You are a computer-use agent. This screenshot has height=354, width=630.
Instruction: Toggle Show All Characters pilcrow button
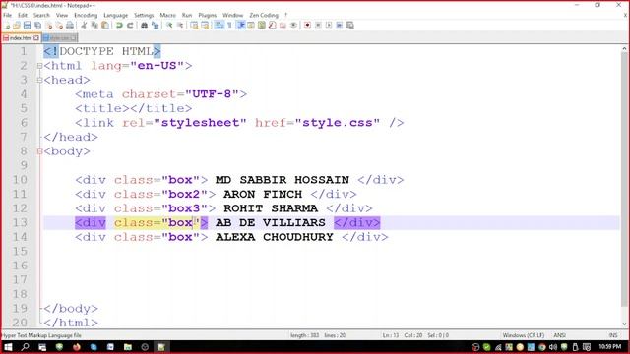(x=229, y=25)
